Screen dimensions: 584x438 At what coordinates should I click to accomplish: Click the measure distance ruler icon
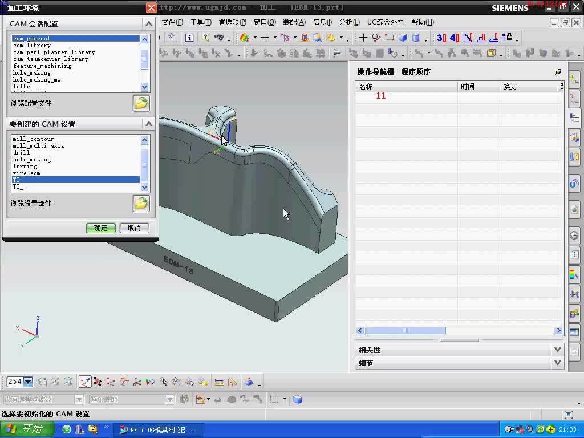[220, 382]
